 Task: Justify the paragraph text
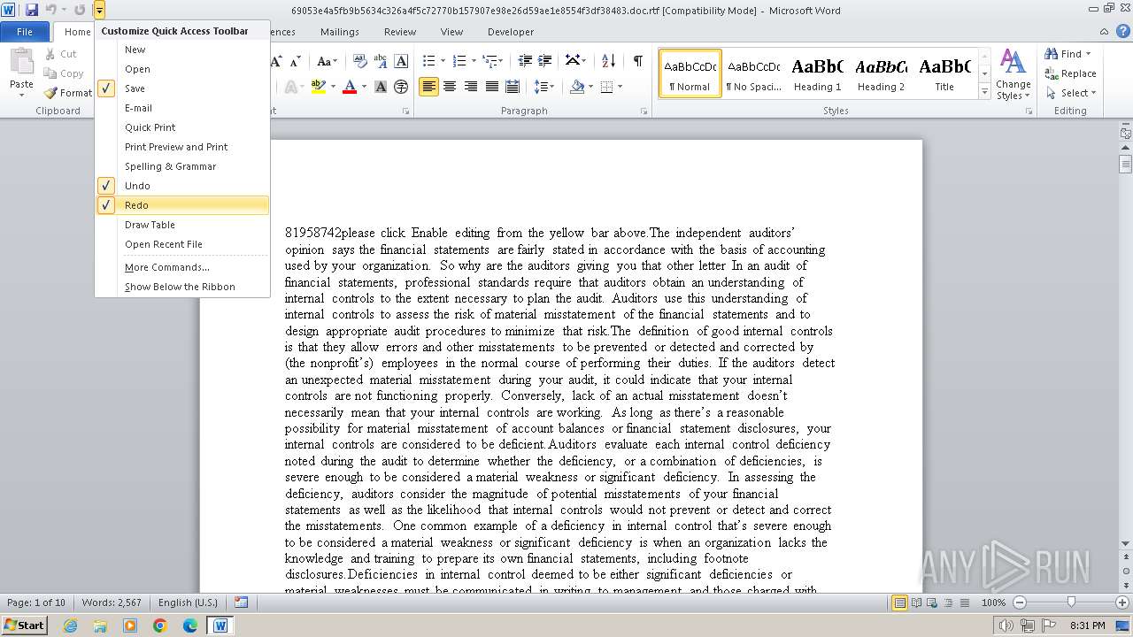pyautogui.click(x=491, y=87)
